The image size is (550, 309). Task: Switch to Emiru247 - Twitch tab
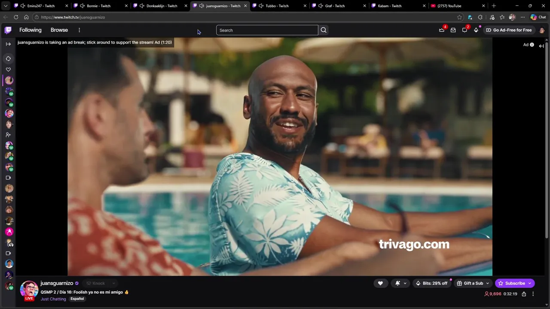(x=41, y=6)
